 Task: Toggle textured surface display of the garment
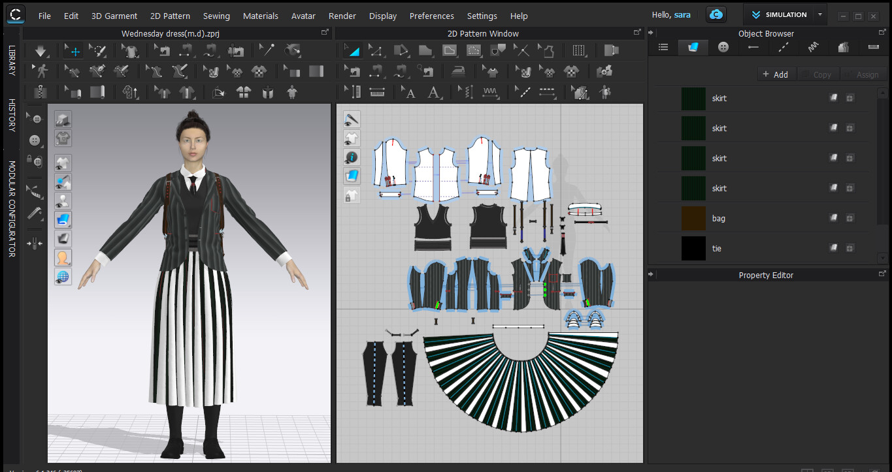tap(63, 219)
